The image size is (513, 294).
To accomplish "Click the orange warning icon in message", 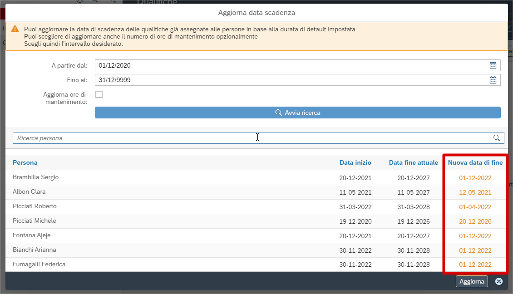I will point(15,29).
